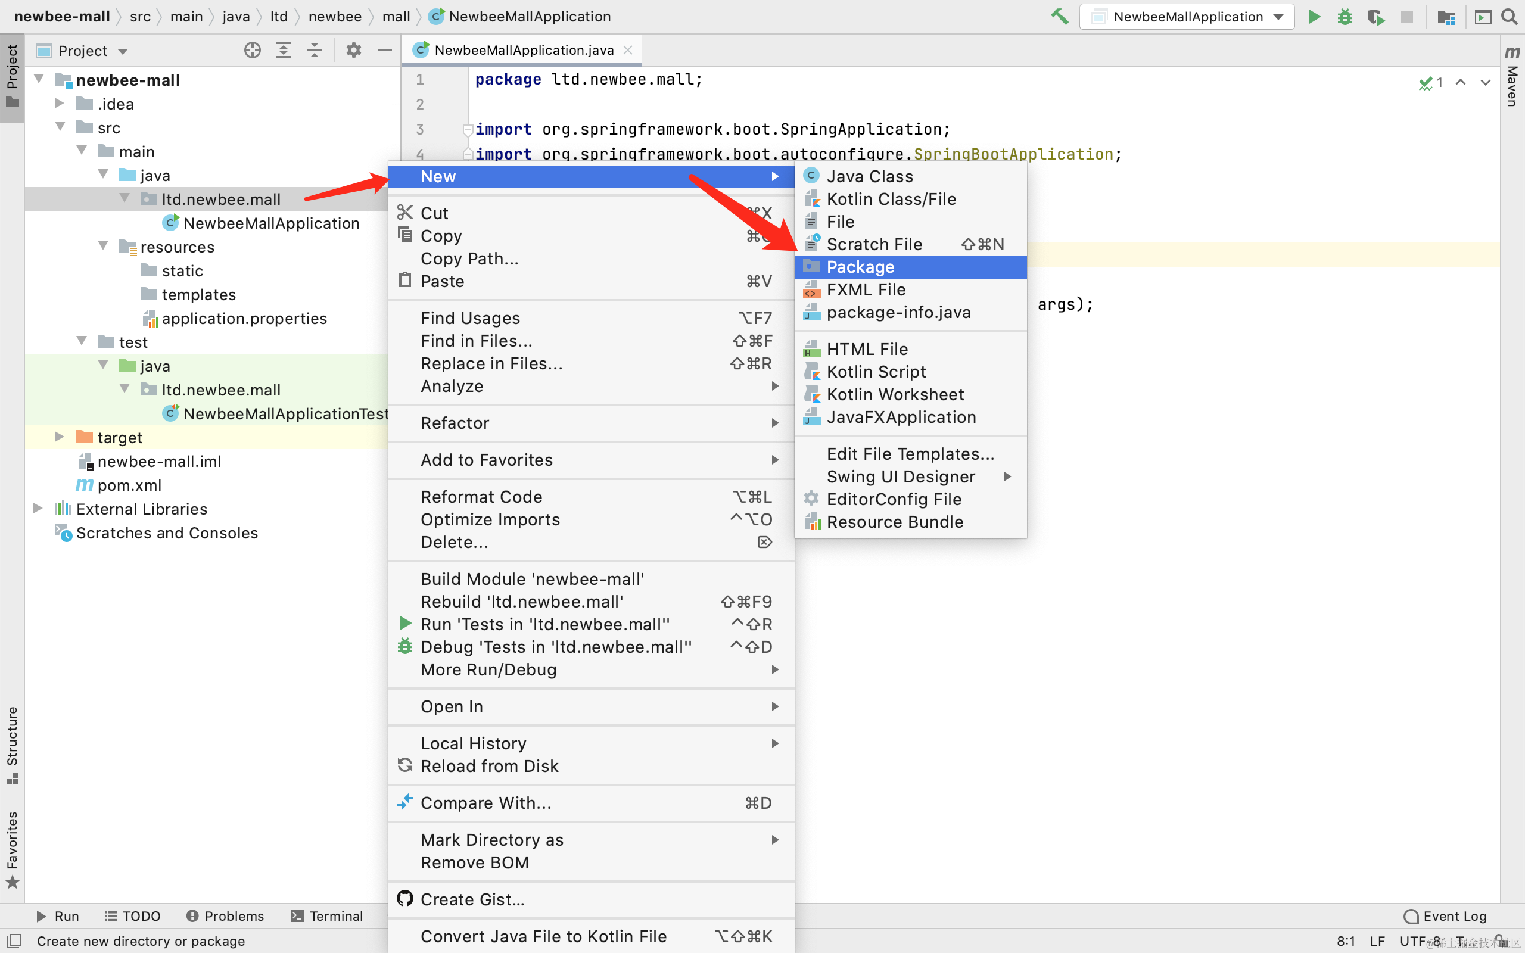Image resolution: width=1525 pixels, height=953 pixels.
Task: Select Package in the New submenu
Action: click(860, 267)
